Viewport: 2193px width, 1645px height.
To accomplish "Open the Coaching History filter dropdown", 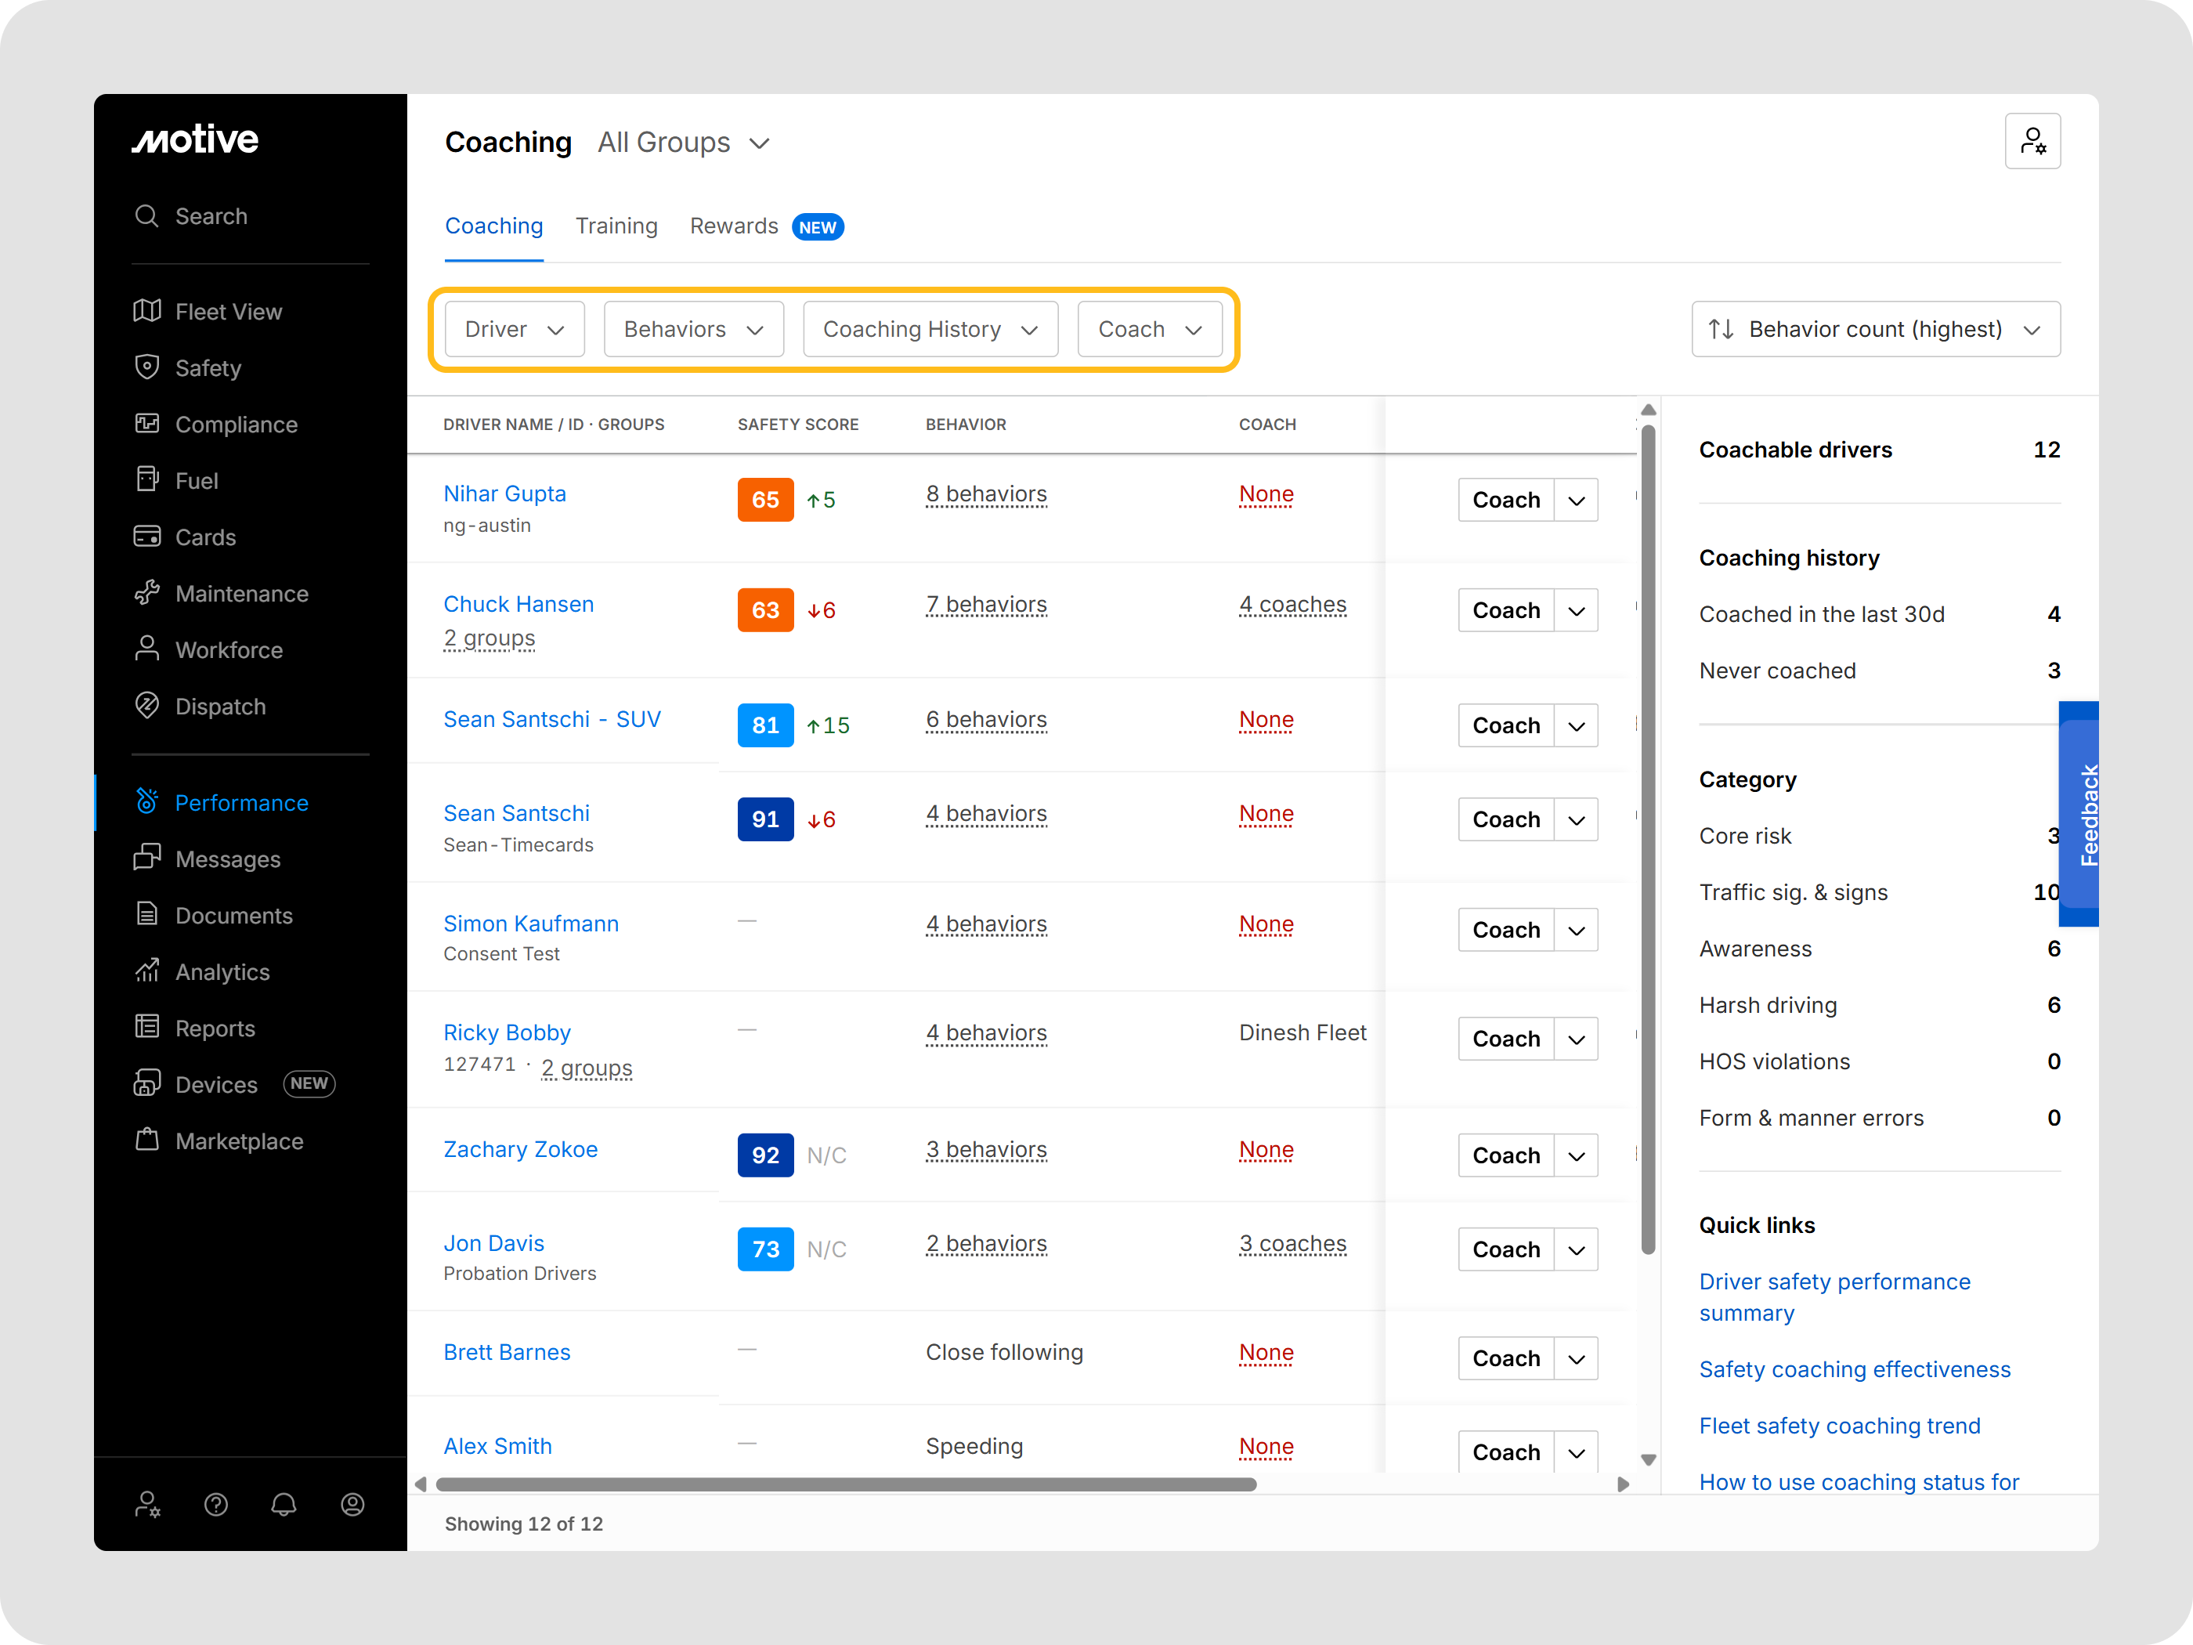I will coord(929,329).
